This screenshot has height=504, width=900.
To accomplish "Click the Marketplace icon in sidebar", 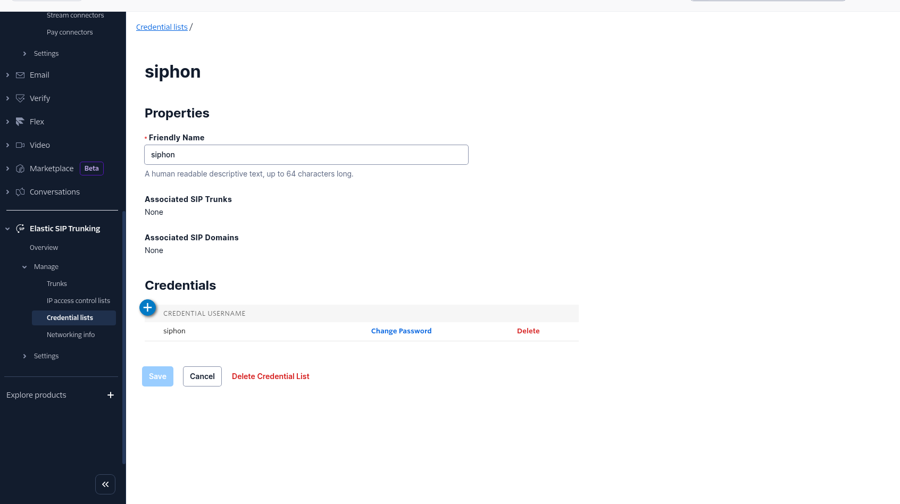I will click(x=20, y=169).
